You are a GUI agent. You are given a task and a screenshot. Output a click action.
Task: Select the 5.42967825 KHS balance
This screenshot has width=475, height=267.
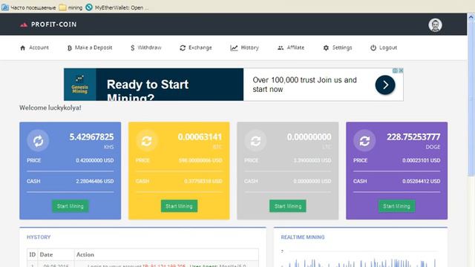click(x=91, y=137)
